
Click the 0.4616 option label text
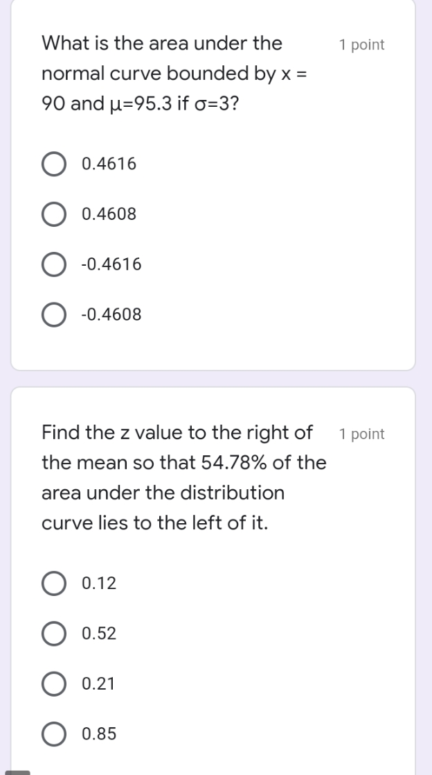[109, 164]
